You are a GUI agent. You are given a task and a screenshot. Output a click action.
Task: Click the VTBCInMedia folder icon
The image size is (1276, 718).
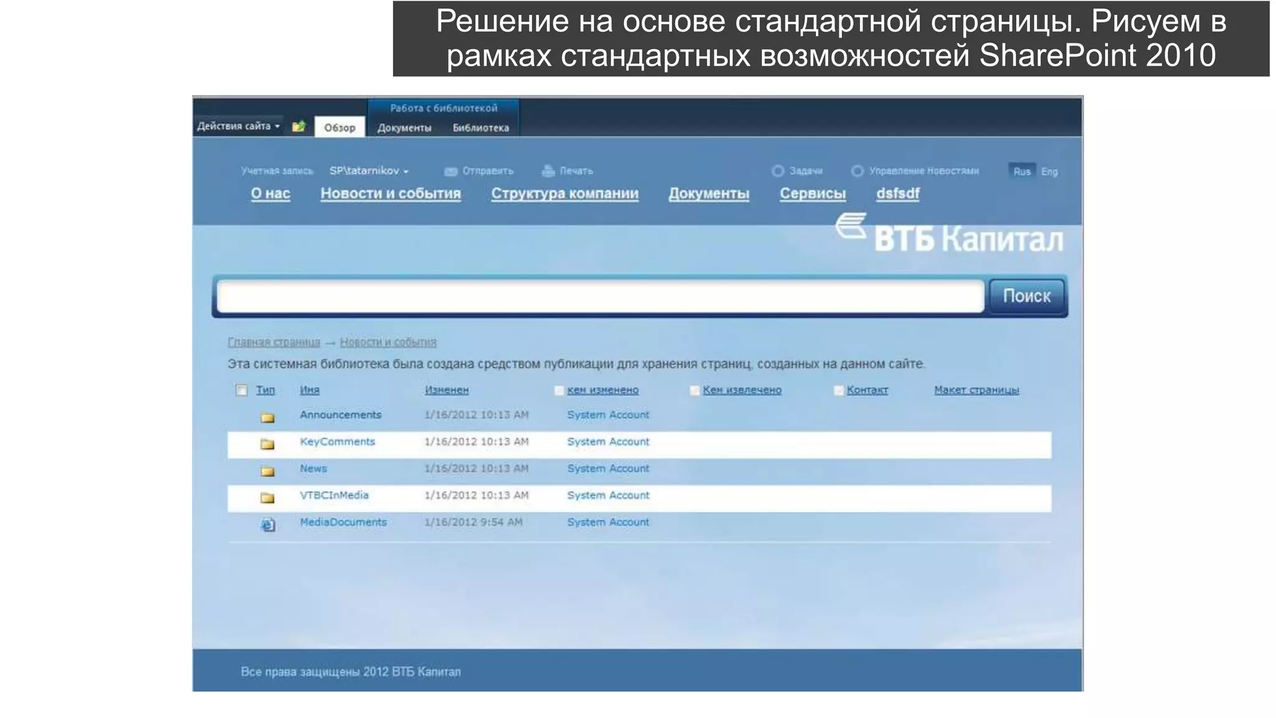pyautogui.click(x=268, y=497)
